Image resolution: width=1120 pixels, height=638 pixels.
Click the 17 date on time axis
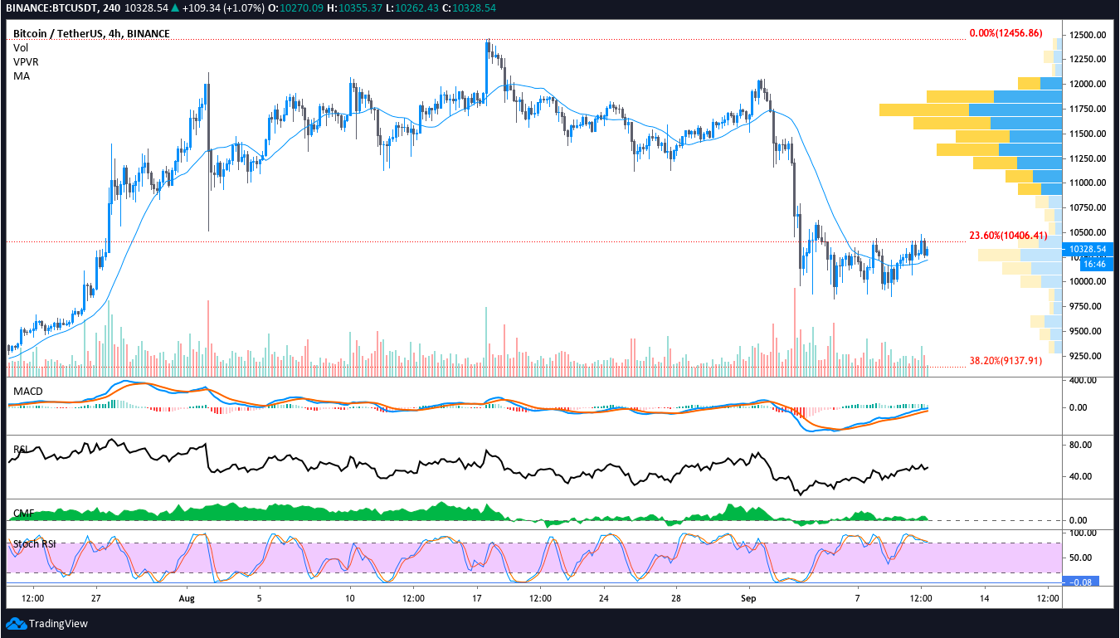coord(477,597)
